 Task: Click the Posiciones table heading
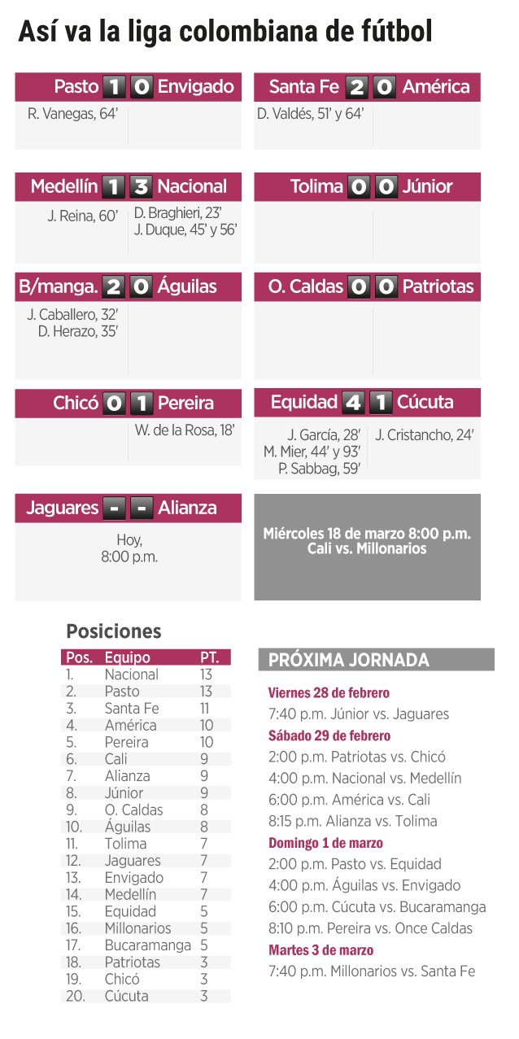tap(113, 631)
